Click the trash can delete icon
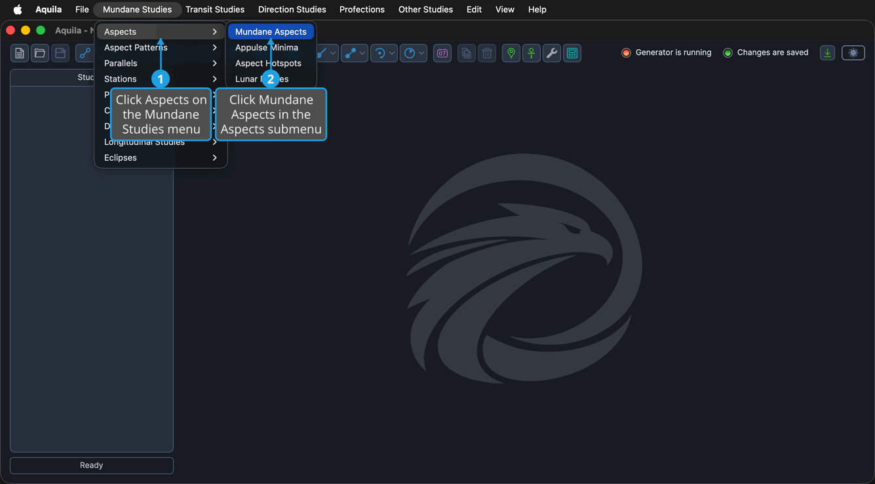The height and width of the screenshot is (484, 875). click(487, 53)
